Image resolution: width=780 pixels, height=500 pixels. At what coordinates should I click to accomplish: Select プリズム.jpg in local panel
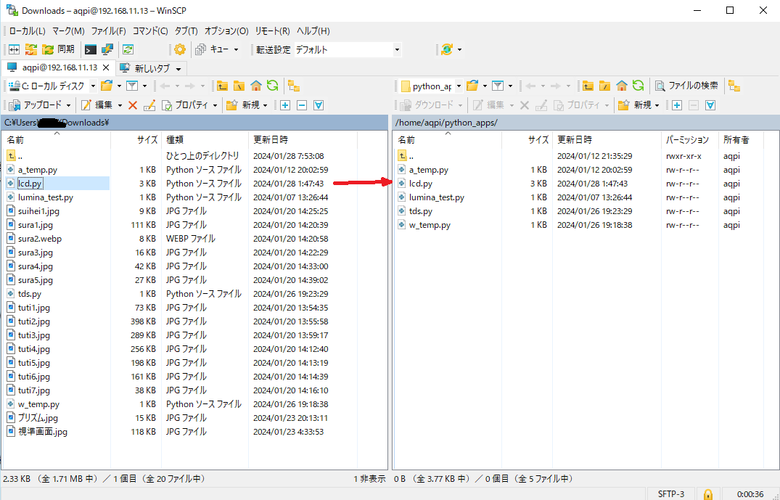coord(38,418)
